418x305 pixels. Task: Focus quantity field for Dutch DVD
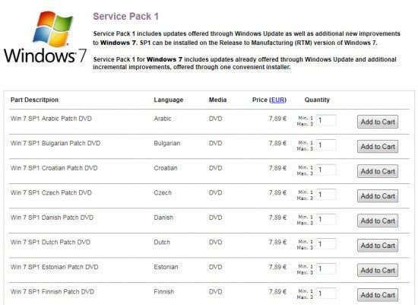pos(326,244)
